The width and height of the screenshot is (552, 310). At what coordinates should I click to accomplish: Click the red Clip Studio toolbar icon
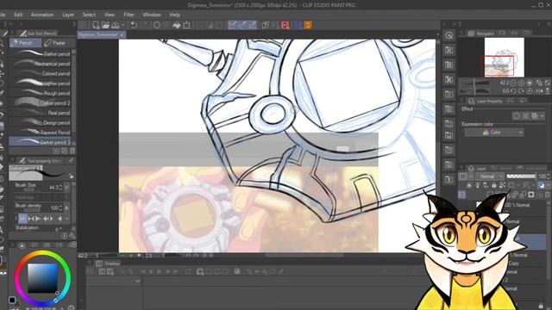point(285,25)
